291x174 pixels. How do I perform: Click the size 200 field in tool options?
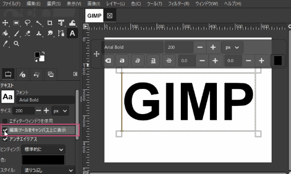pyautogui.click(x=24, y=111)
